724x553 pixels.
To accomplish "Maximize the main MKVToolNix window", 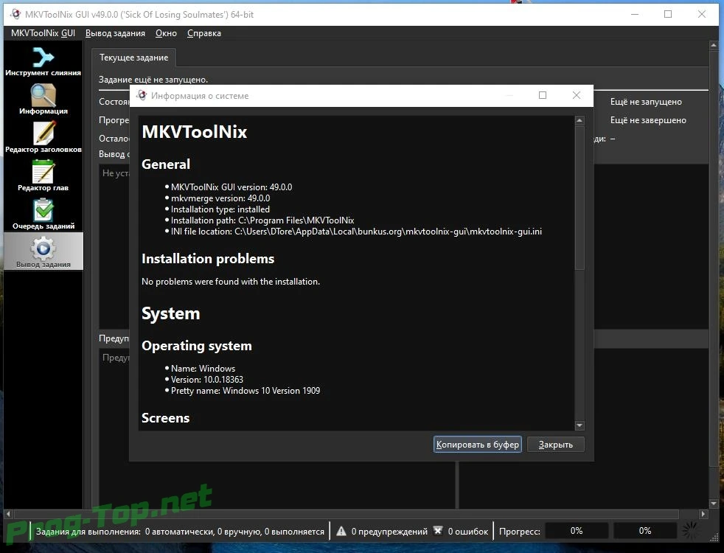I will pyautogui.click(x=668, y=14).
